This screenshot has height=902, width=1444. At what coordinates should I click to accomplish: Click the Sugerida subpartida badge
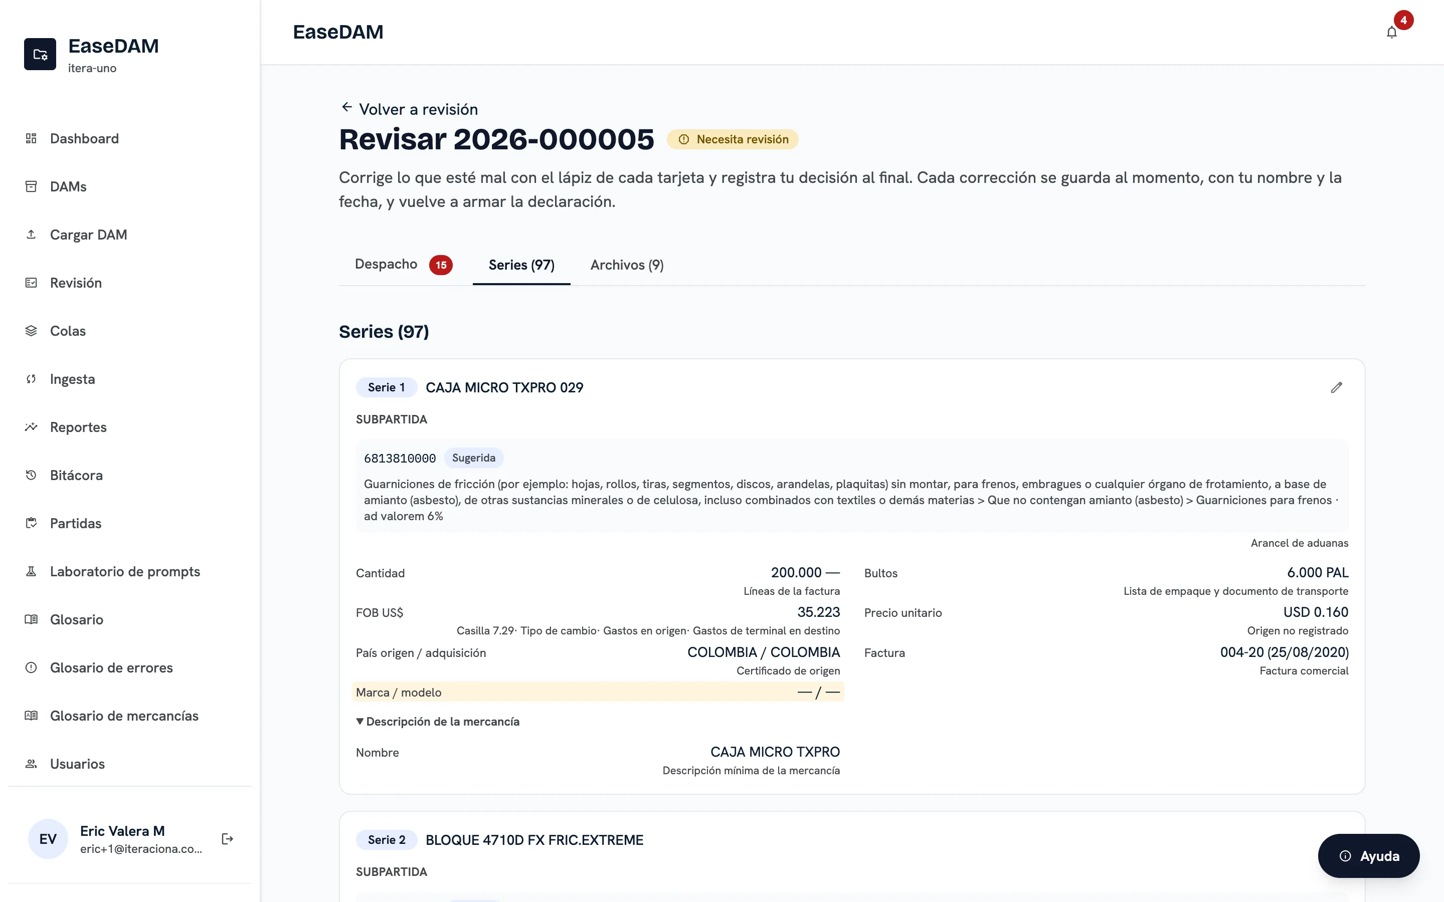[474, 458]
